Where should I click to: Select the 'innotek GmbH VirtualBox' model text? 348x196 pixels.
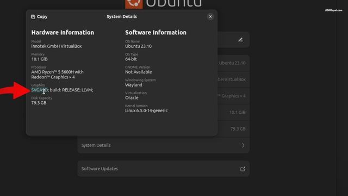coord(57,46)
